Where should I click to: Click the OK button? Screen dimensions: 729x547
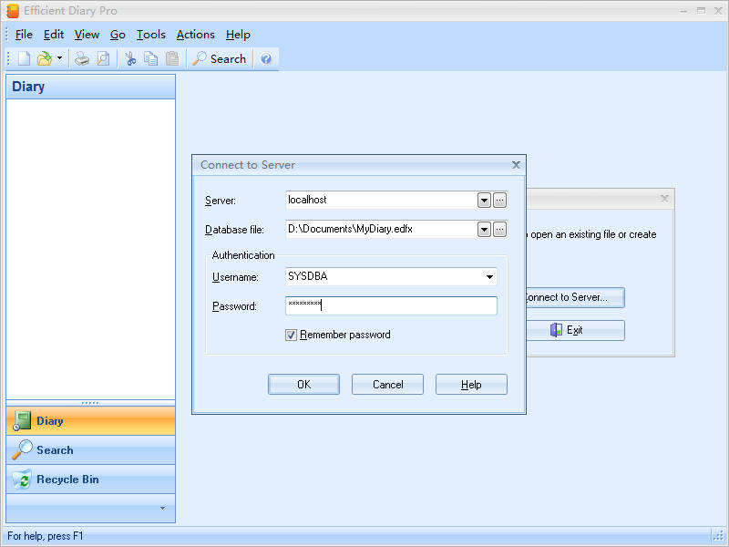pos(303,384)
